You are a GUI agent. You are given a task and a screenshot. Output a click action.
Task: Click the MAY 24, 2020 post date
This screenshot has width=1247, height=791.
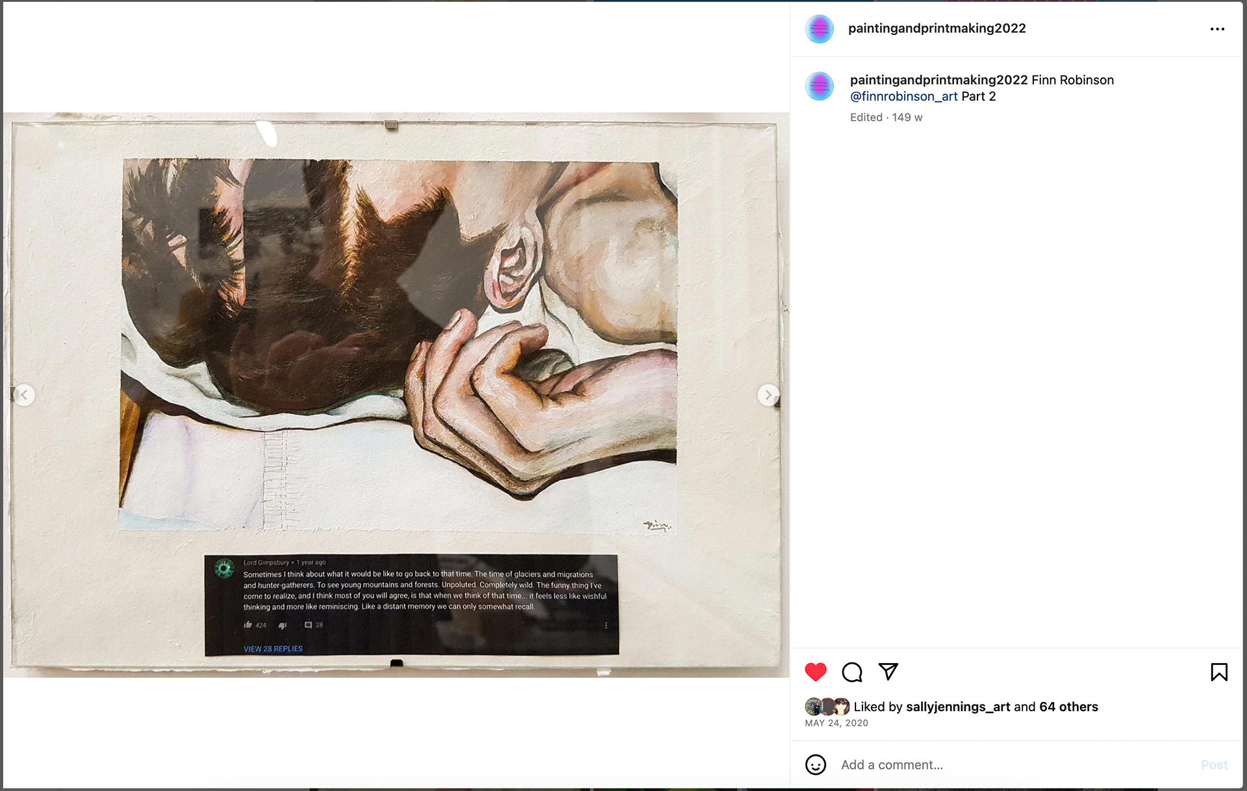pos(837,723)
